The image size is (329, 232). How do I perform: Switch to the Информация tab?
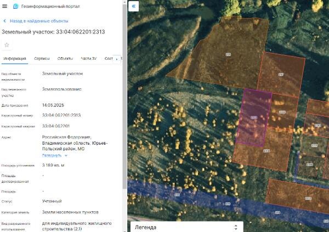(15, 59)
